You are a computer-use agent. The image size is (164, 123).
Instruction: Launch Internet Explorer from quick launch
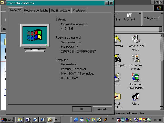[x=76, y=120]
